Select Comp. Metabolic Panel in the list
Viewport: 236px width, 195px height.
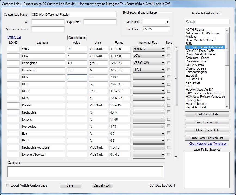pos(201,54)
